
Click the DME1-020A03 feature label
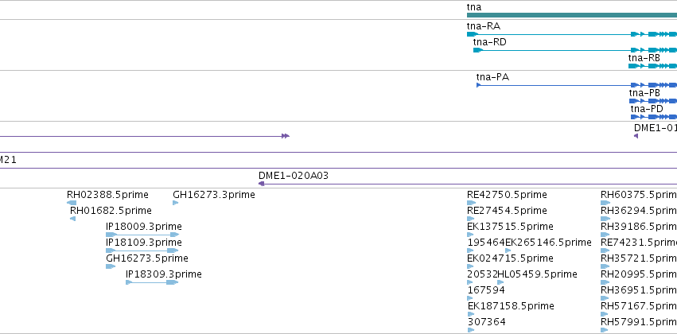(294, 176)
